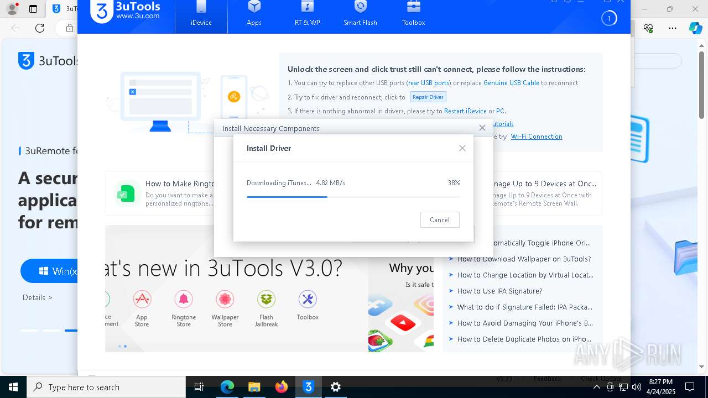708x398 pixels.
Task: Cancel the iTunes driver download
Action: click(x=440, y=219)
